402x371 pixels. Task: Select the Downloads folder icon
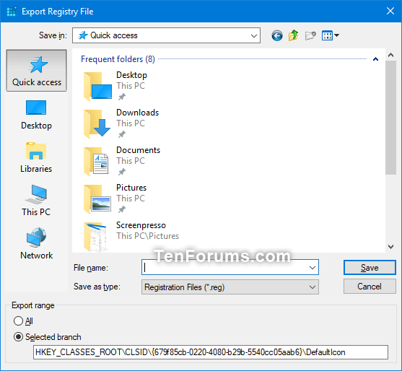click(x=97, y=124)
